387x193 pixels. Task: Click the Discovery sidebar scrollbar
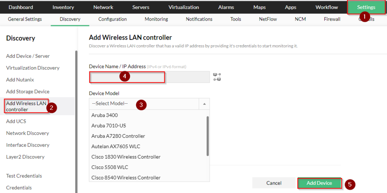76,122
